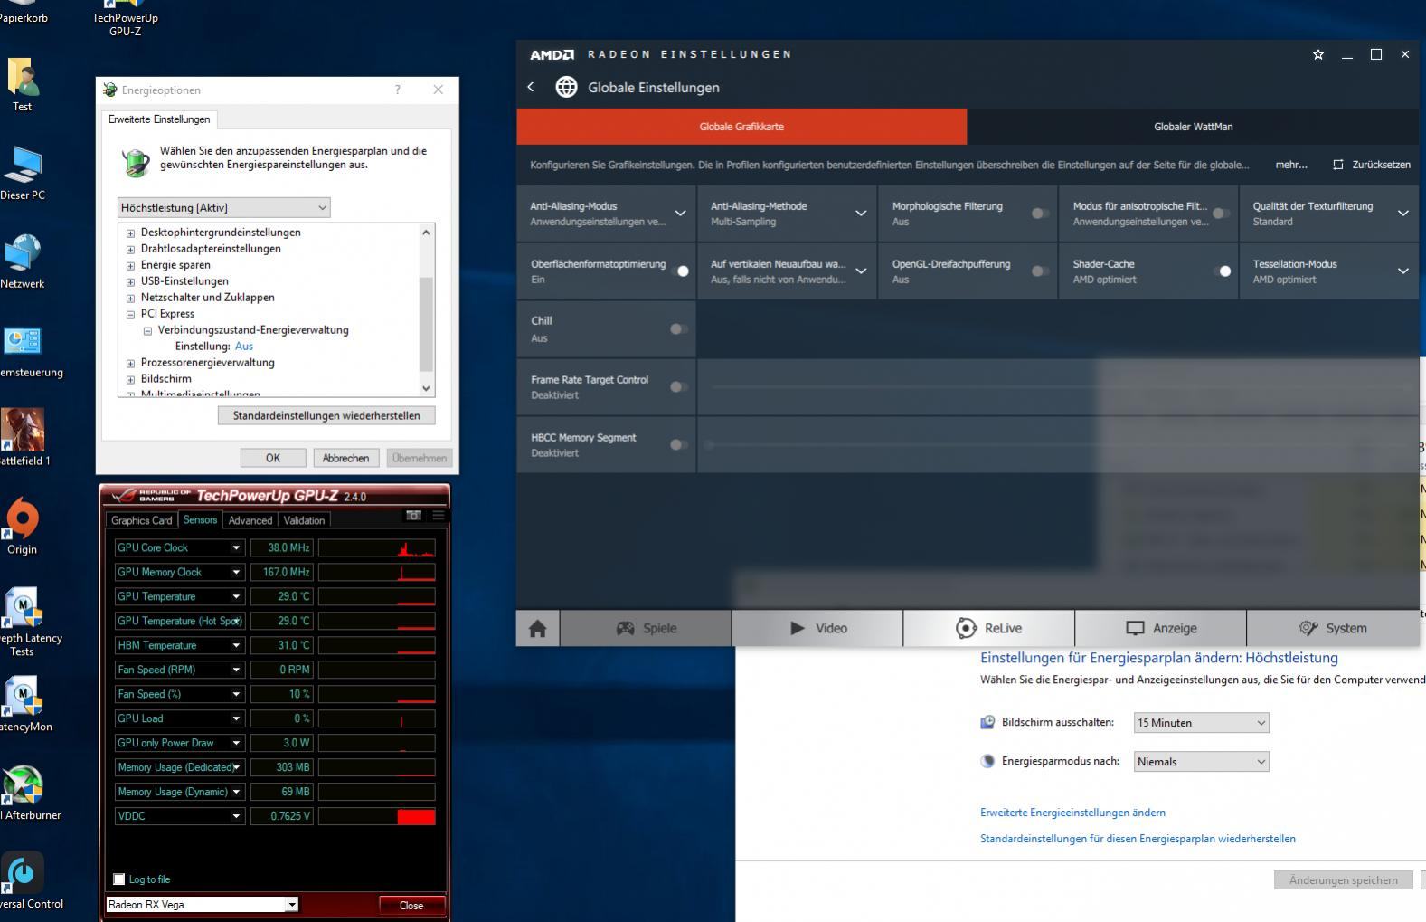Open Auf vertikalen Neuaufbau warten dropdown
The height and width of the screenshot is (922, 1426).
click(861, 271)
